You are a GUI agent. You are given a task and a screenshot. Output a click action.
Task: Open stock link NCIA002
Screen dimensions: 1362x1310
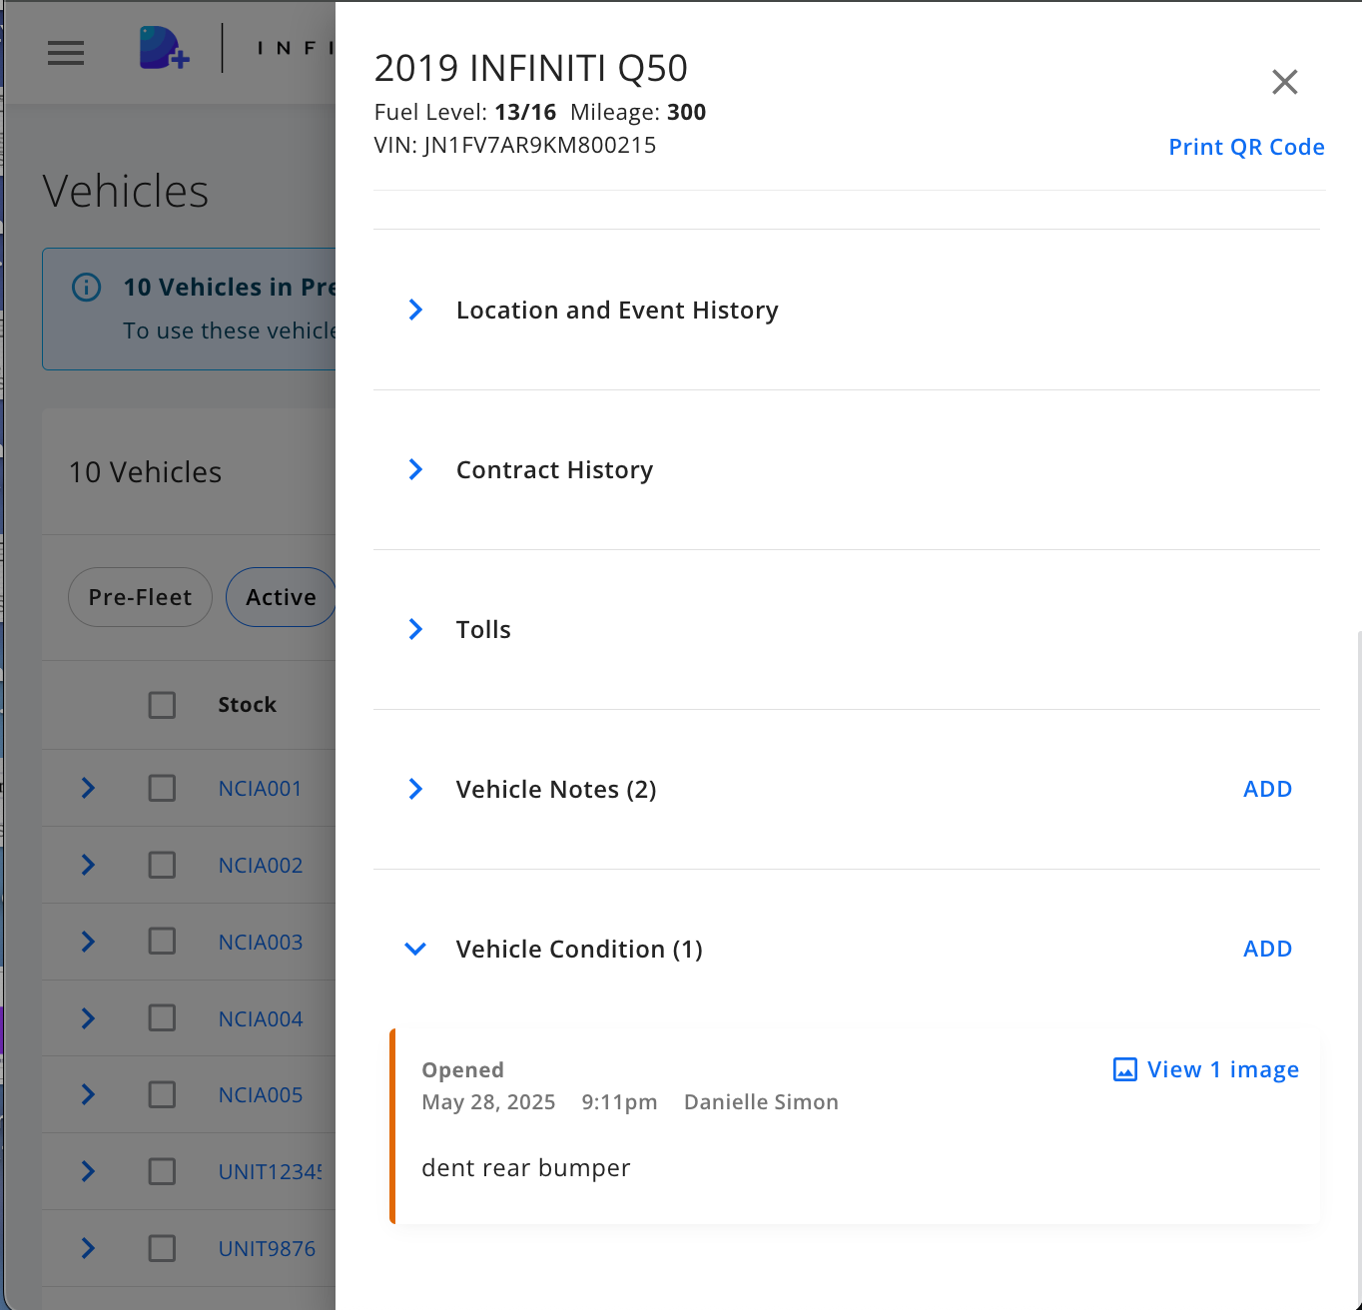[x=260, y=866]
